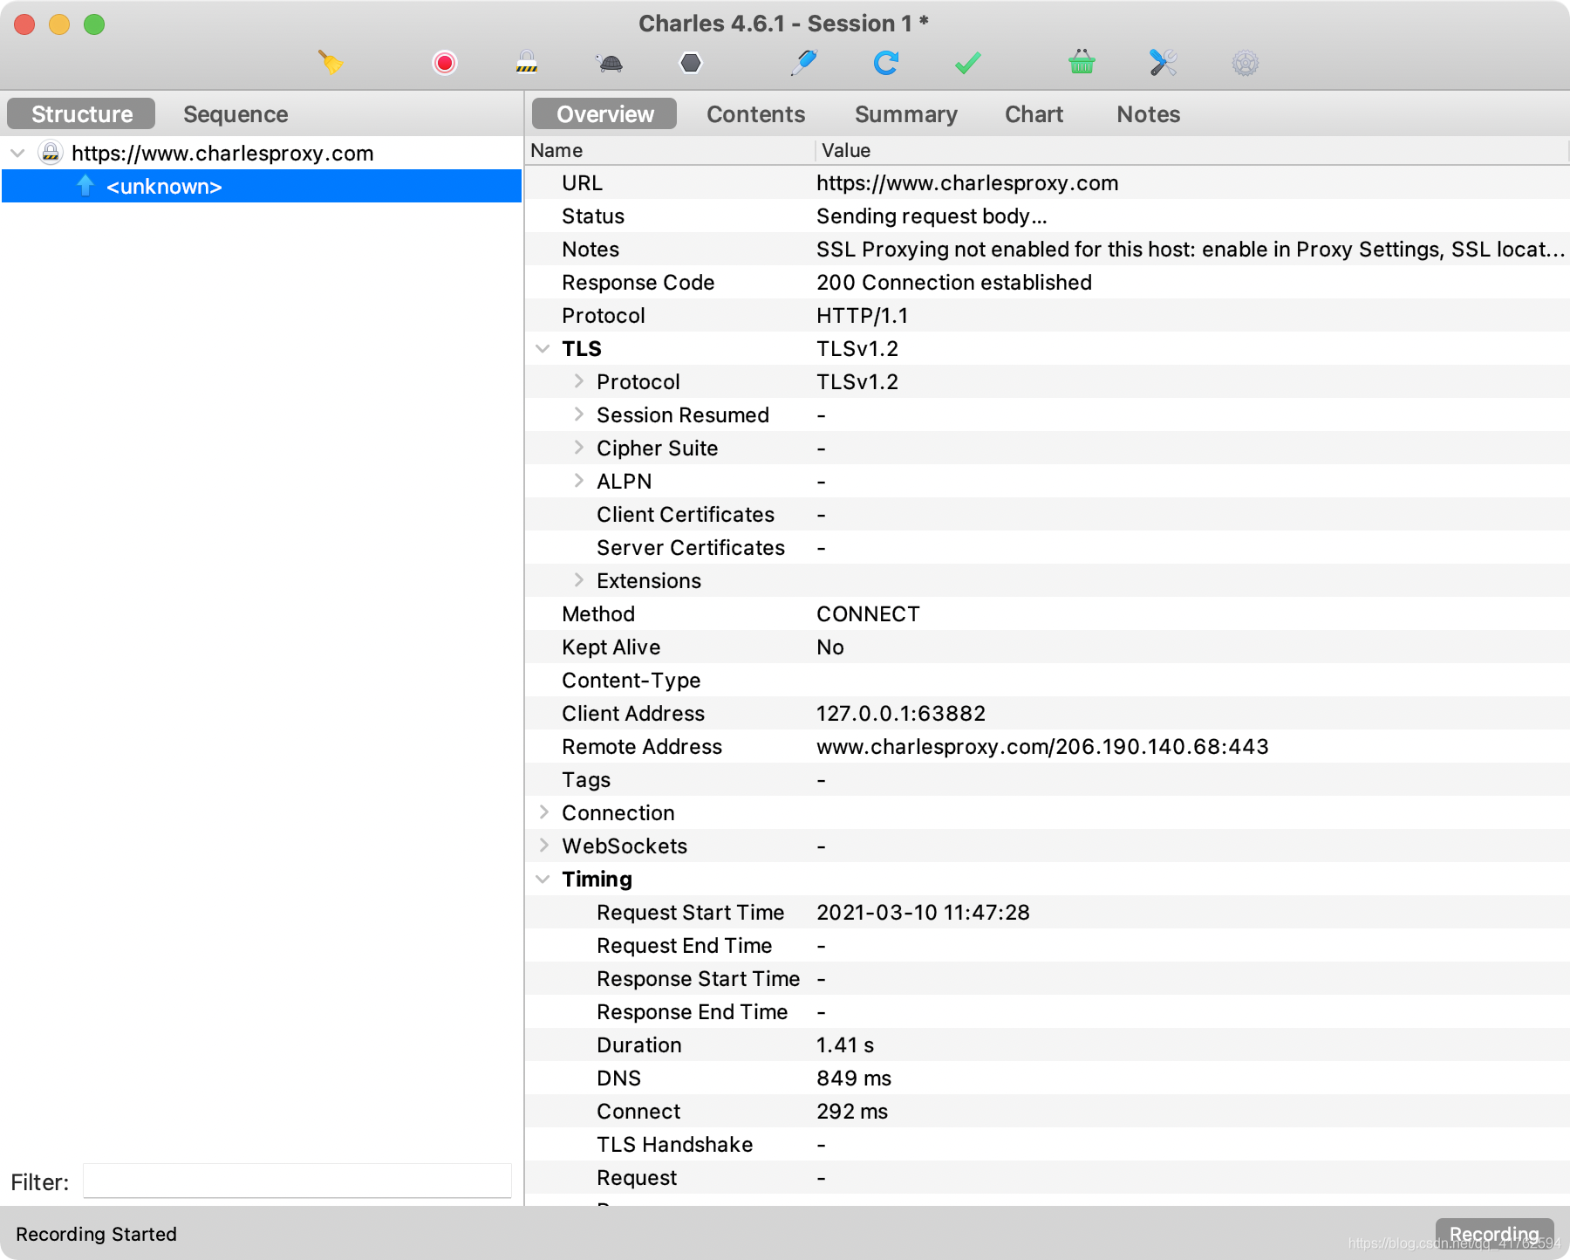Validate selected request with green checkmark
The width and height of the screenshot is (1570, 1260).
pyautogui.click(x=968, y=63)
